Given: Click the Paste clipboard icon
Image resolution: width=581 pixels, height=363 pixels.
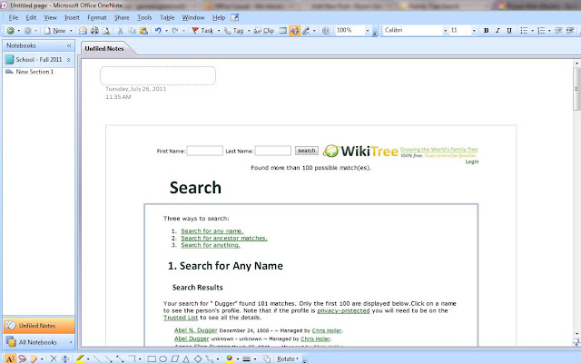Looking at the screenshot, I should (x=143, y=31).
